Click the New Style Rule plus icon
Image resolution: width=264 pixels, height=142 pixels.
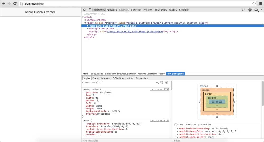coord(157,82)
